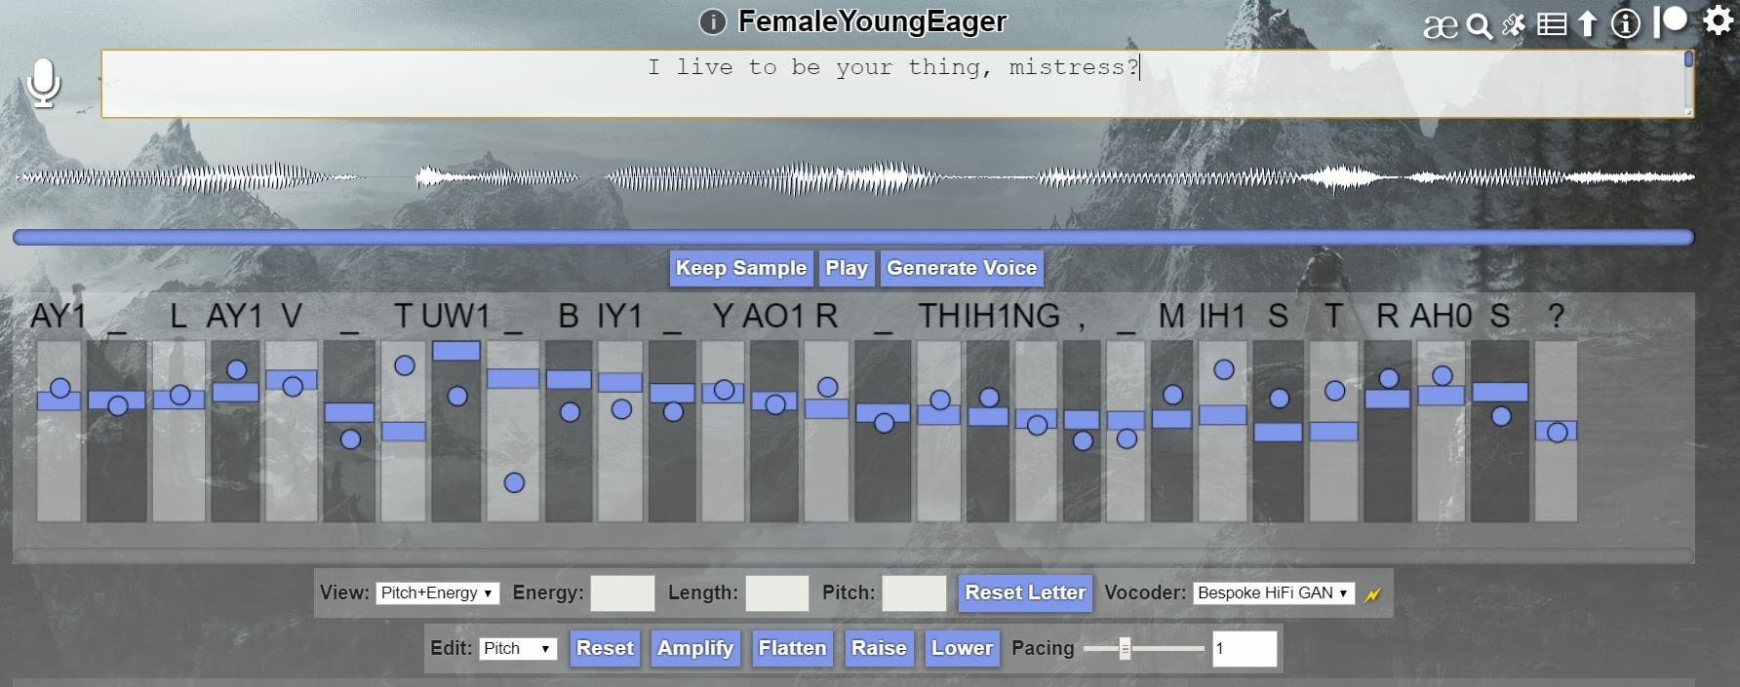Click Reset Letter button
The height and width of the screenshot is (687, 1740).
1025,592
